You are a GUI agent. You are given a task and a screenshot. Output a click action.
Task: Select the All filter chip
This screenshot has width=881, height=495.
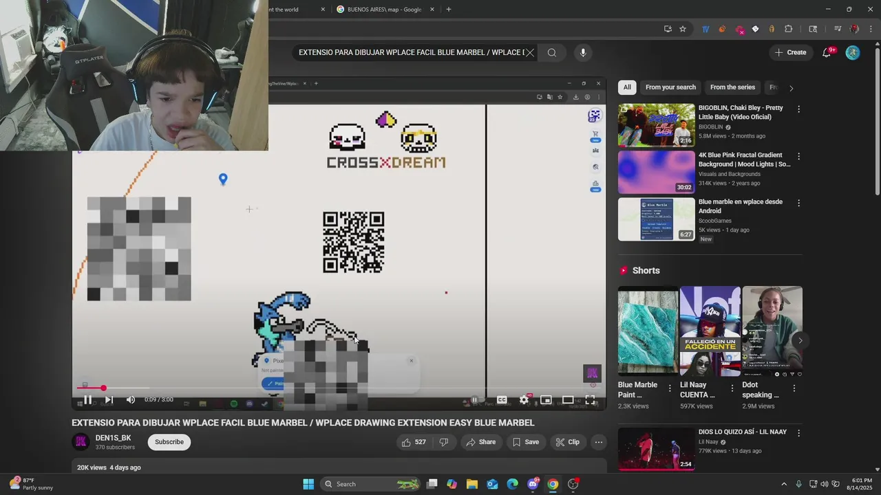click(627, 87)
